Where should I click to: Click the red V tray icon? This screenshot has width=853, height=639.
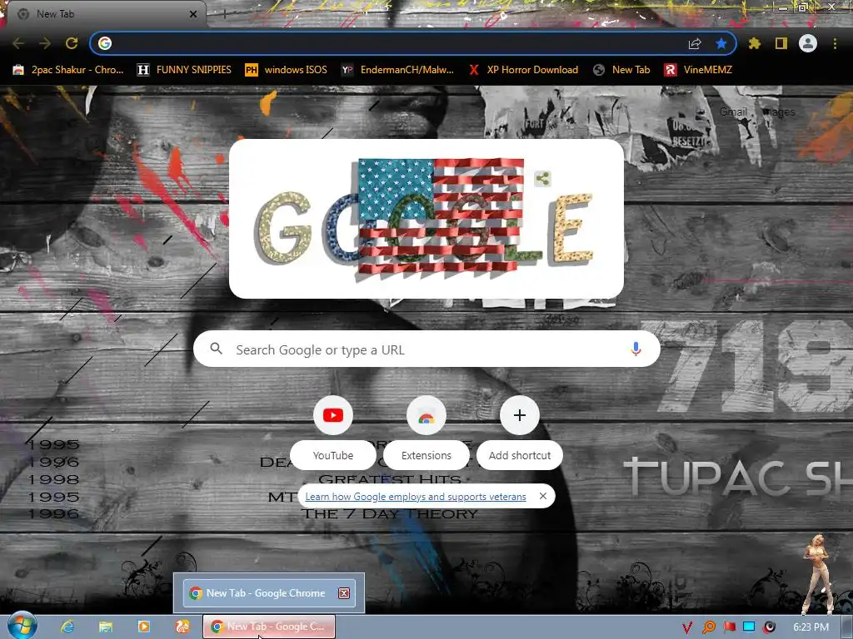[x=687, y=627]
